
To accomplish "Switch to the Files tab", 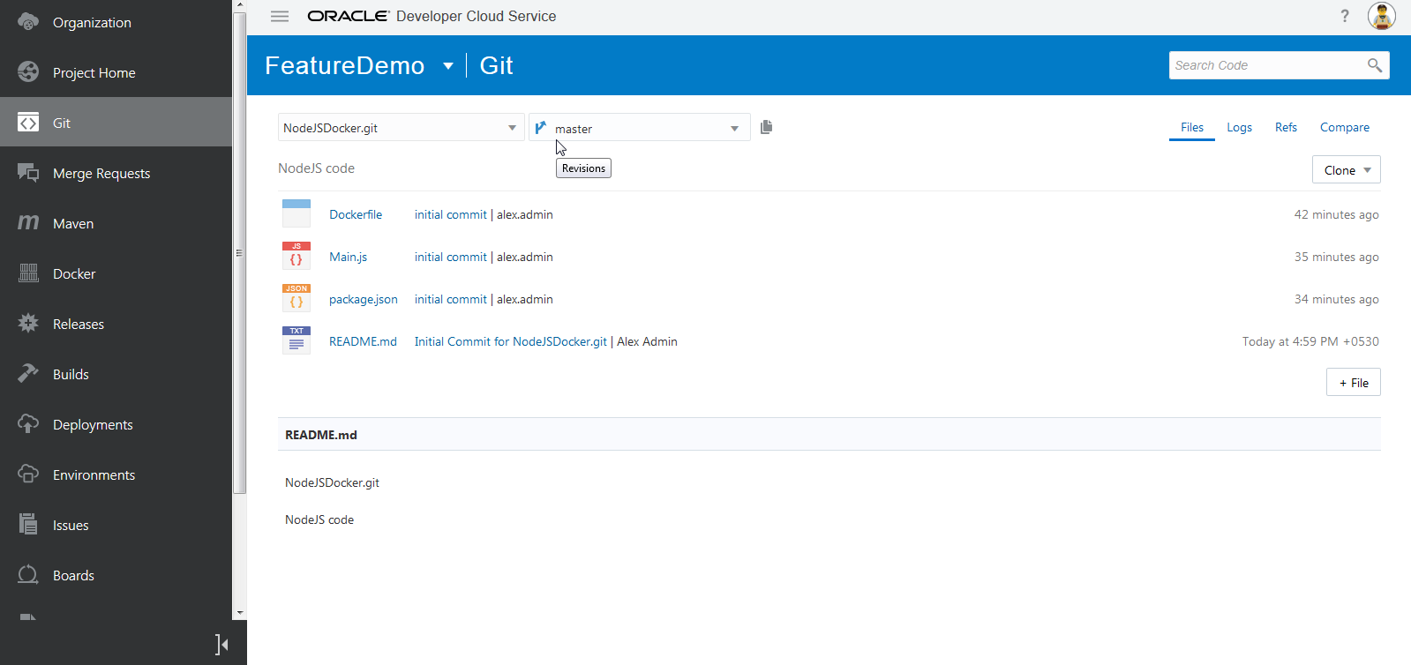I will (1192, 127).
